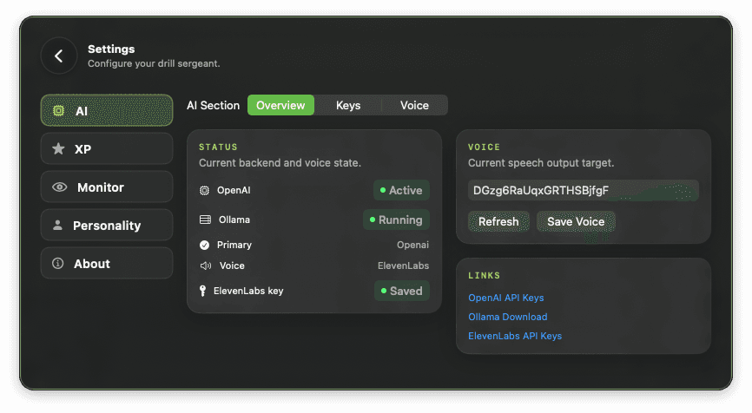Click the Primary label in Status card
Viewport: 752px width, 413px height.
click(x=234, y=245)
